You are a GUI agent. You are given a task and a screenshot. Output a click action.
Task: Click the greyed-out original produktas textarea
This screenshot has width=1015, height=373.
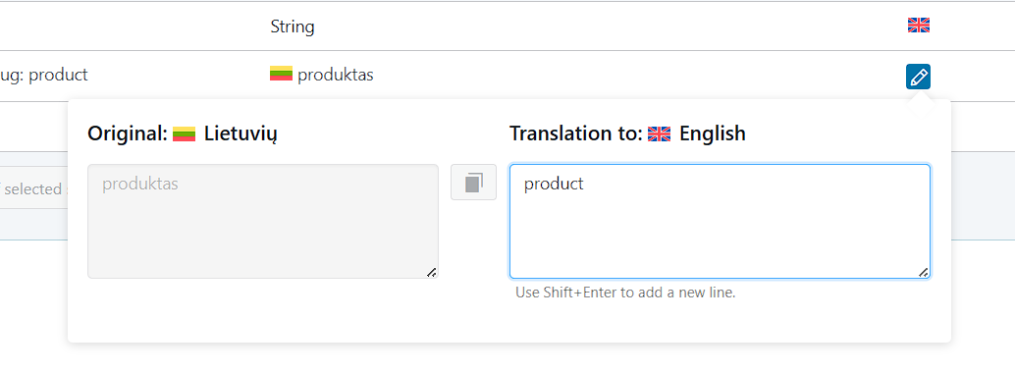pyautogui.click(x=263, y=222)
